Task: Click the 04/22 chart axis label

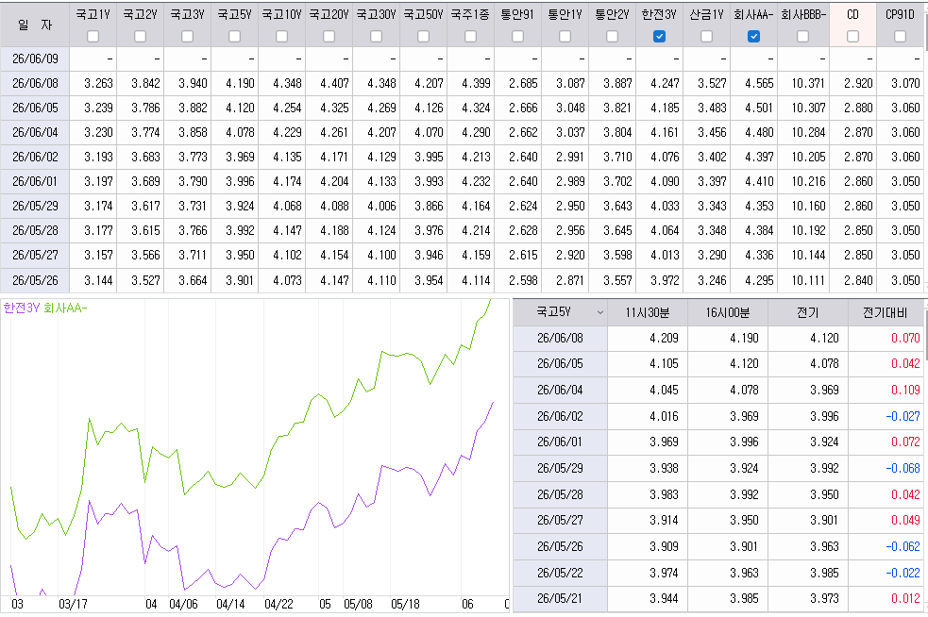Action: tap(278, 605)
